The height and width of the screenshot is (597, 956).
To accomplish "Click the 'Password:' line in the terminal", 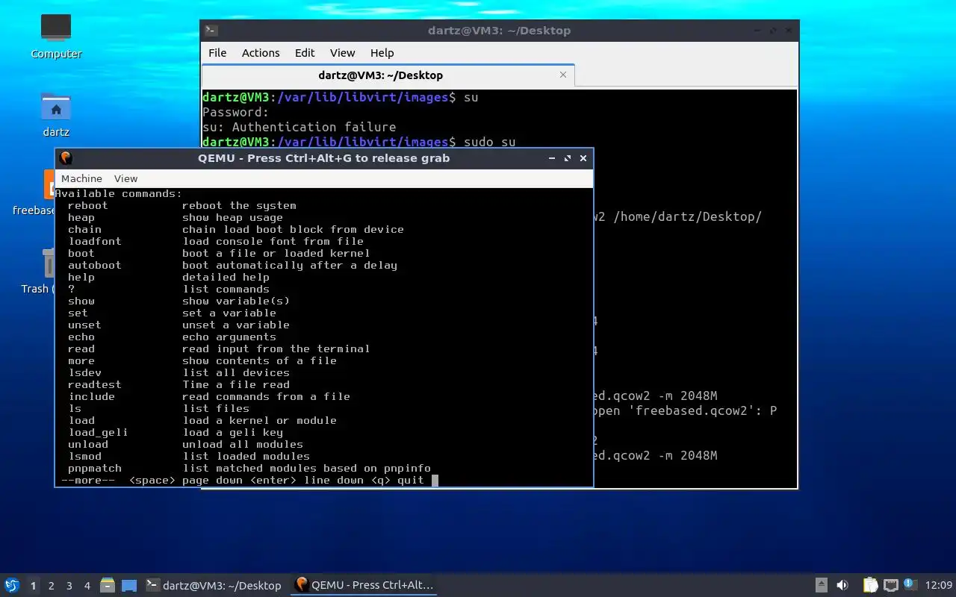I will click(x=235, y=112).
